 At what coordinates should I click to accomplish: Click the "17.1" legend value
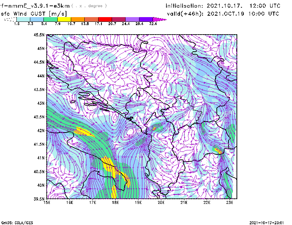click(99, 24)
